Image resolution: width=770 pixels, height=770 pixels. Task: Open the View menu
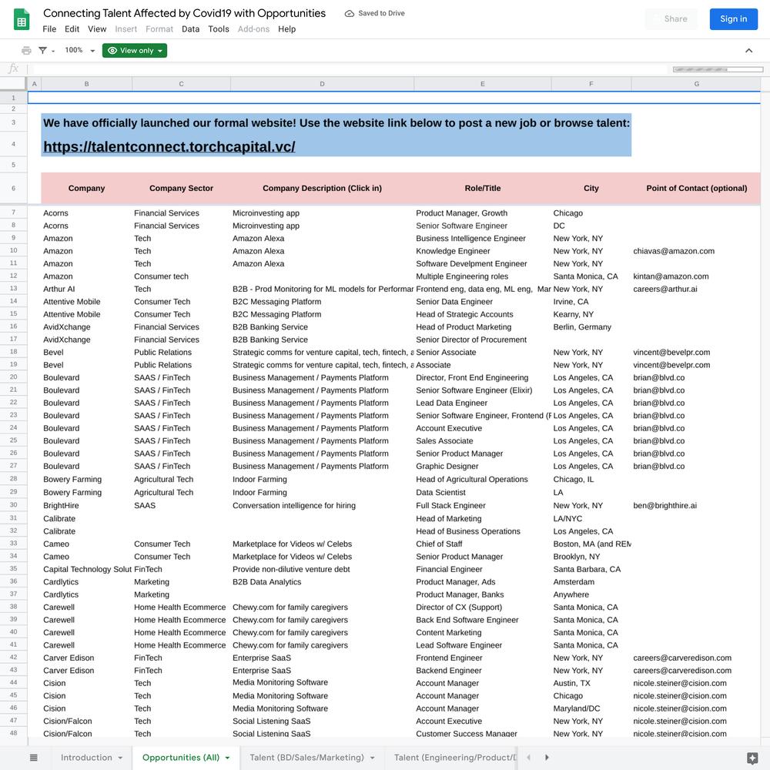pyautogui.click(x=97, y=29)
